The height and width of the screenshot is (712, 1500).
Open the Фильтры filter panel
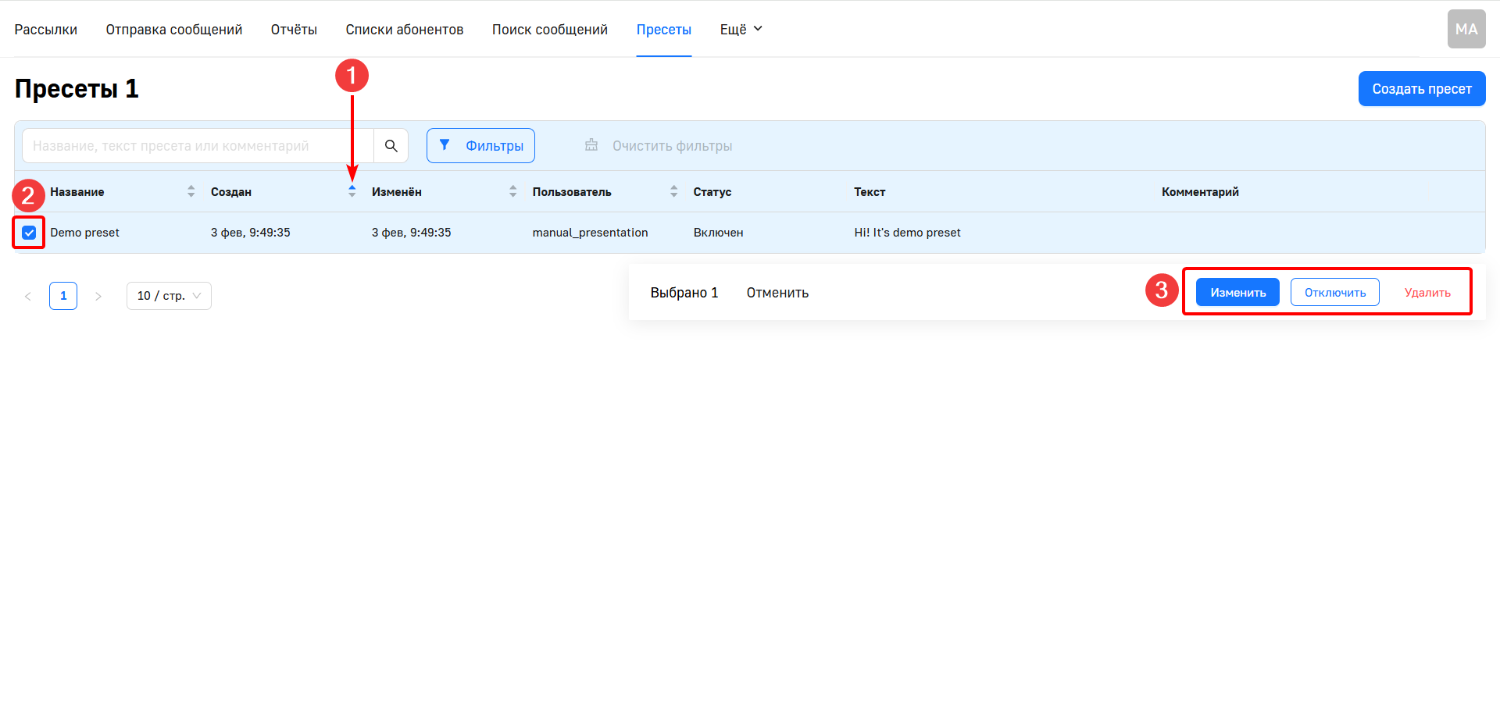pos(480,146)
